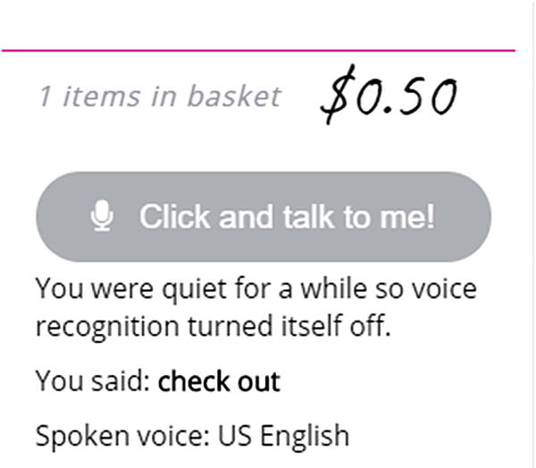Select the $0.50 basket total
This screenshot has height=468, width=536.
389,96
